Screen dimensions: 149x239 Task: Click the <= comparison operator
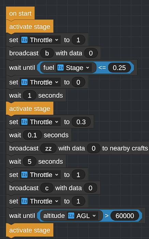102,68
